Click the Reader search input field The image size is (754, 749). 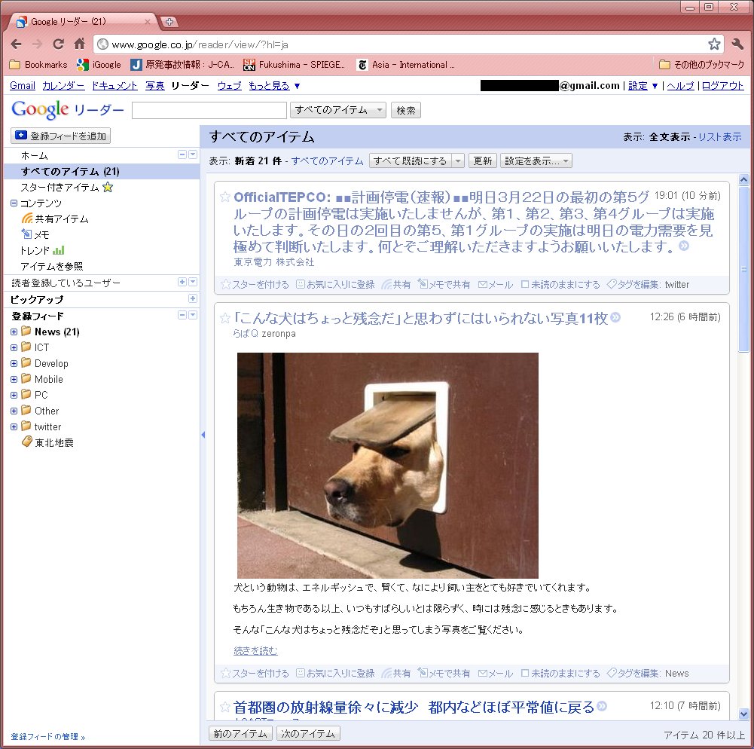209,110
